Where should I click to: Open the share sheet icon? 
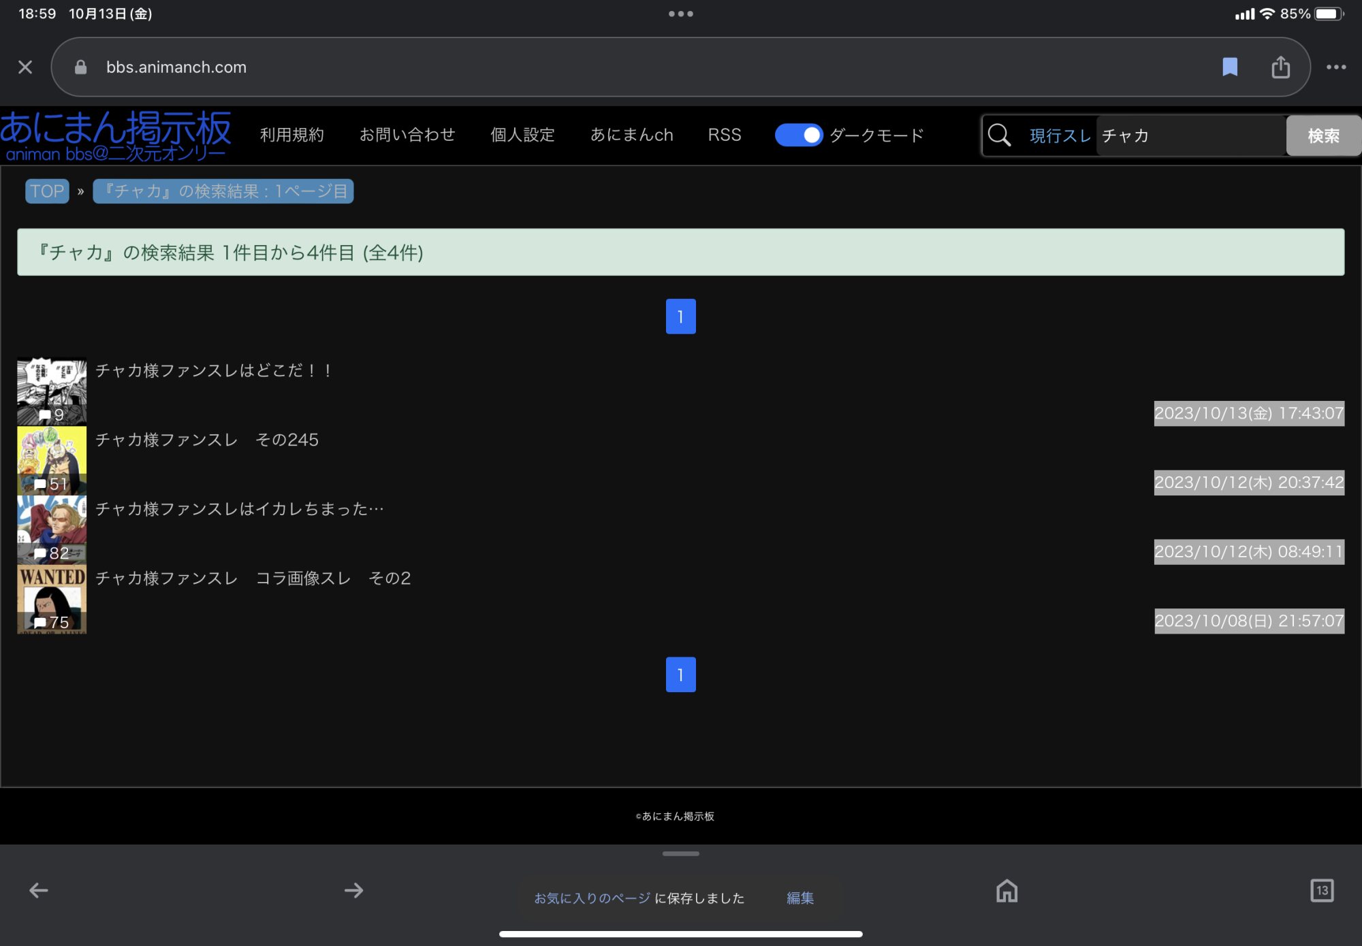(x=1280, y=67)
